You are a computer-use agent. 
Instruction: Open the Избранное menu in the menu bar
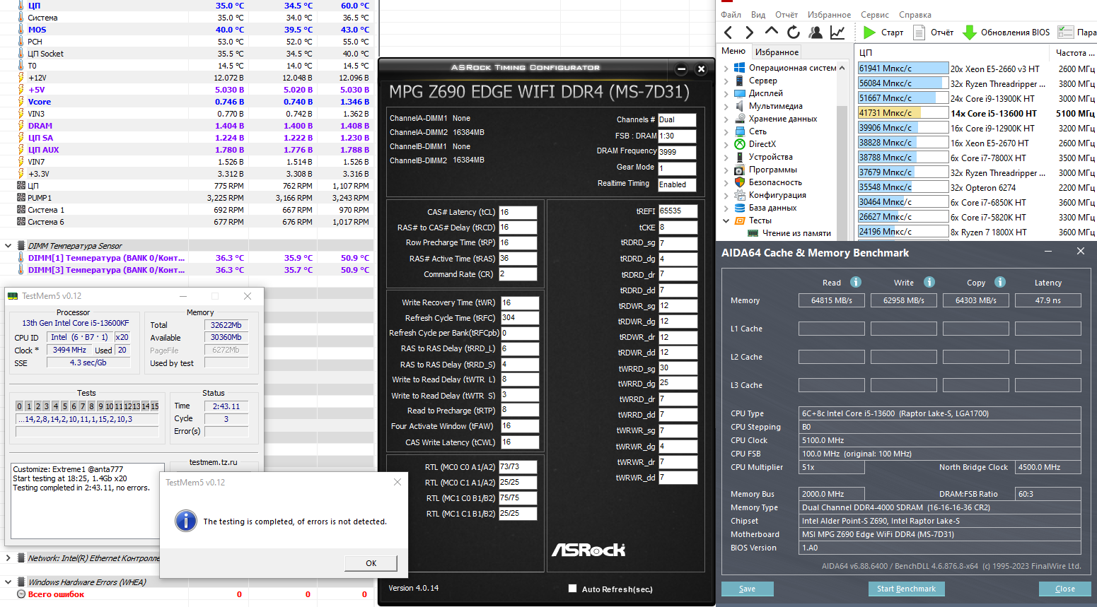830,15
